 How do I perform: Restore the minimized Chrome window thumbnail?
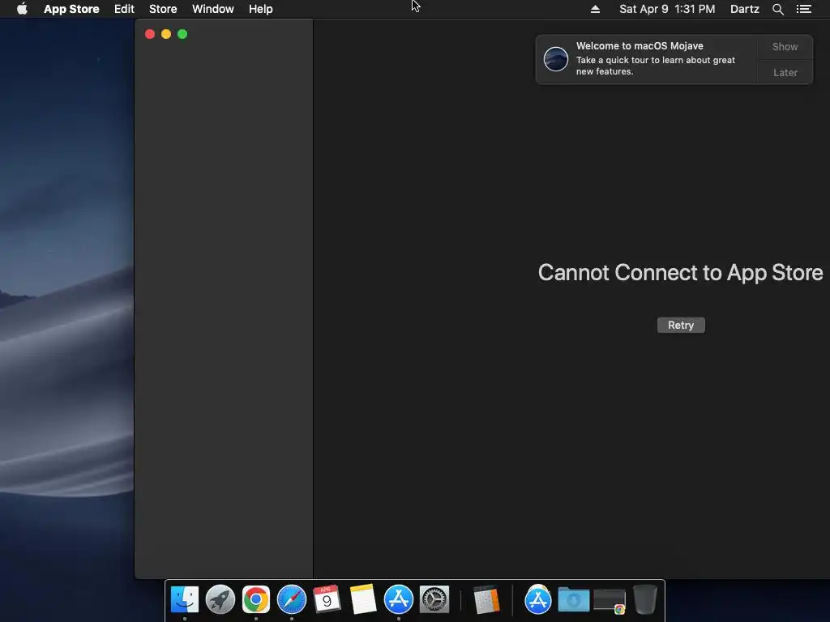click(x=610, y=601)
